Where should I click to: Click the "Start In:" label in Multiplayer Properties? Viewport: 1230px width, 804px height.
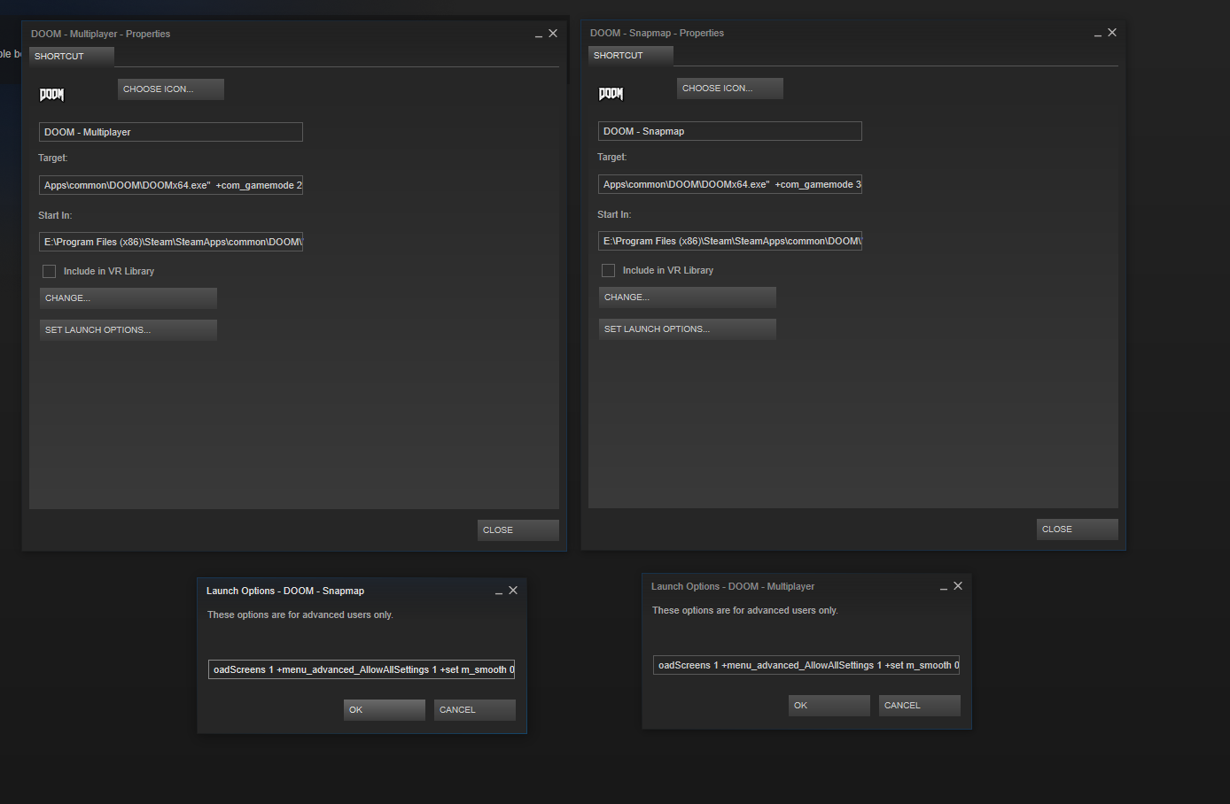coord(55,216)
